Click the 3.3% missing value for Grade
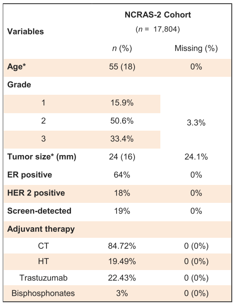 click(196, 123)
